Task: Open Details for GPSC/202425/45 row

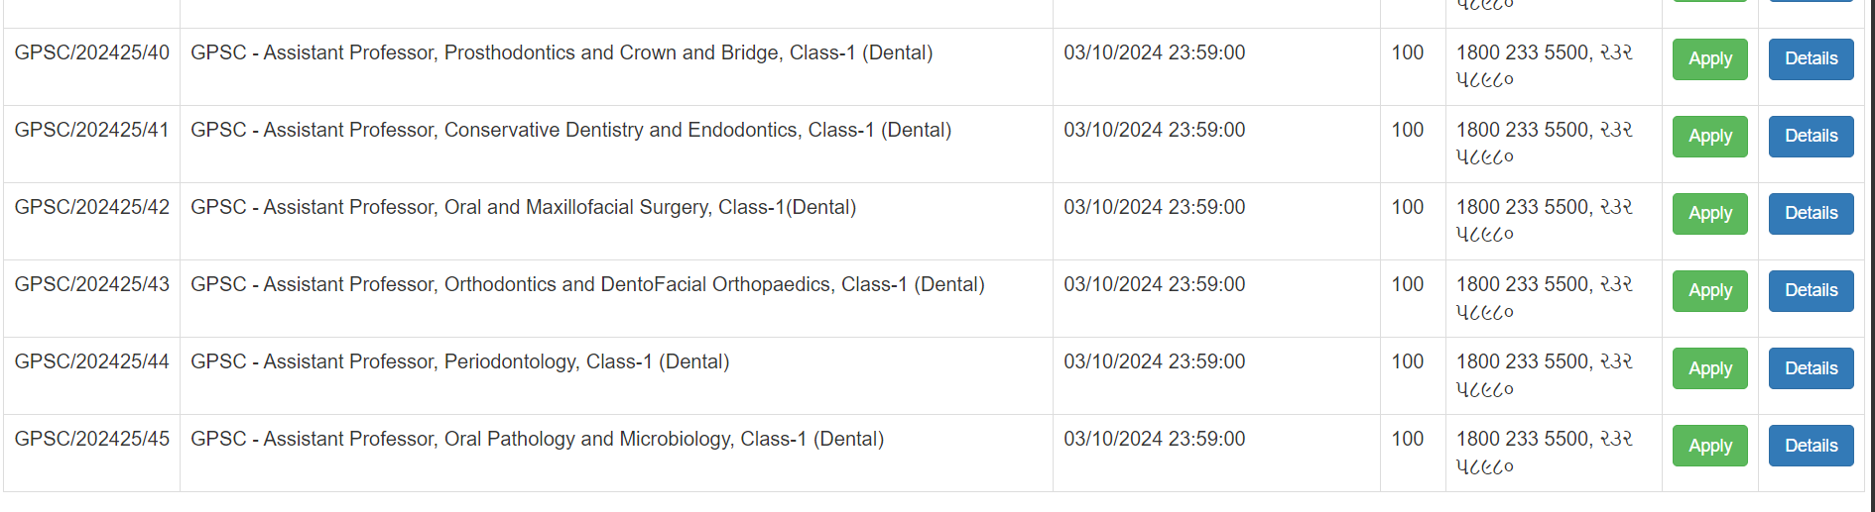Action: pos(1811,446)
